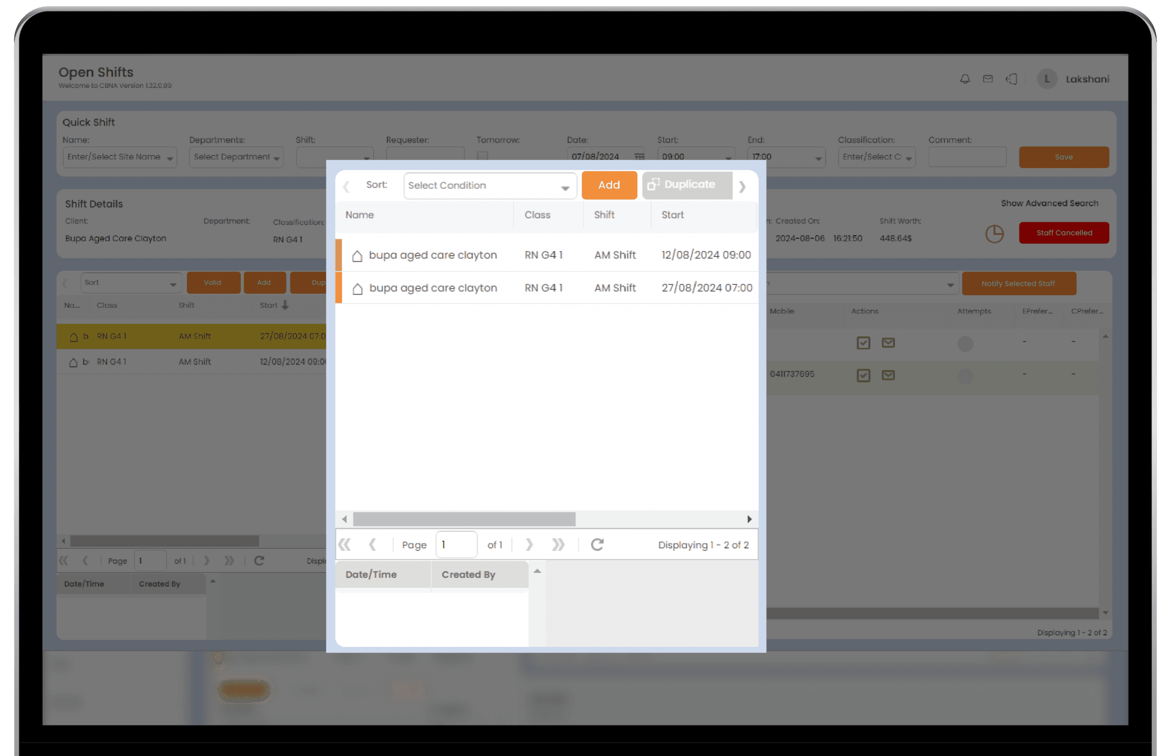This screenshot has width=1171, height=756.
Task: Click the Valid button
Action: (x=213, y=283)
